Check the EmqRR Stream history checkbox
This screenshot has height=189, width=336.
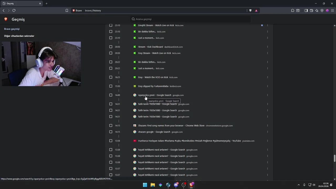pyautogui.click(x=111, y=25)
